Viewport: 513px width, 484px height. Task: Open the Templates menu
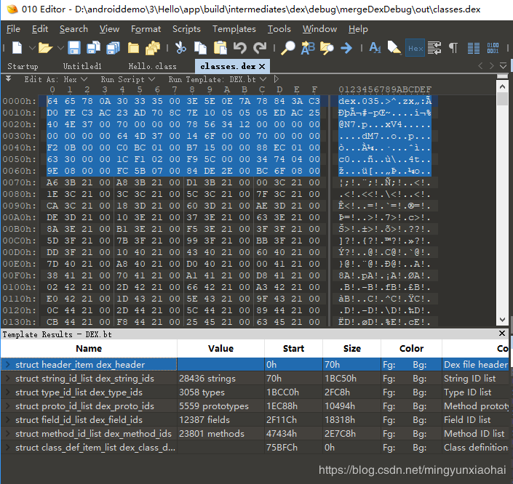pos(234,29)
